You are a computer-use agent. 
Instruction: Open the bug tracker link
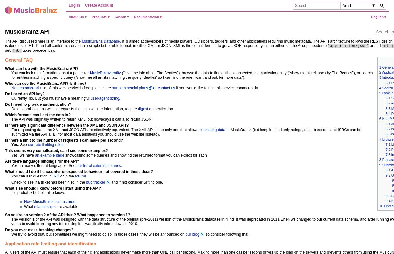[95, 182]
